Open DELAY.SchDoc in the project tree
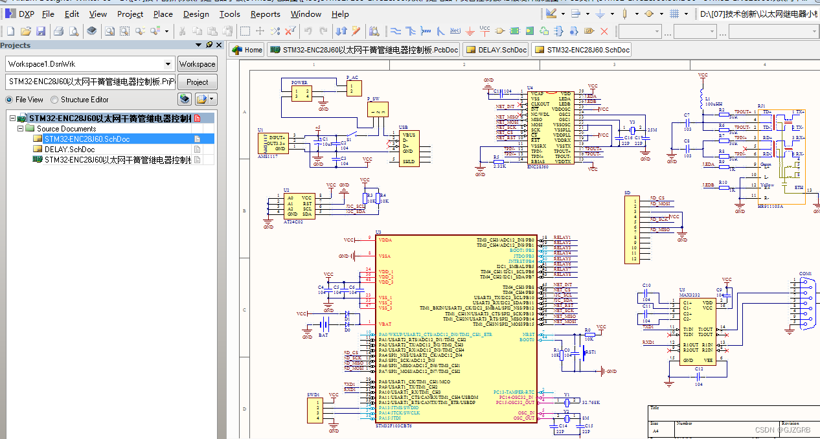820x439 pixels. (69, 150)
